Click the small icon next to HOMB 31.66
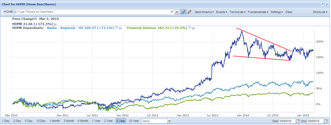The height and width of the screenshot is (125, 331). (55, 24)
